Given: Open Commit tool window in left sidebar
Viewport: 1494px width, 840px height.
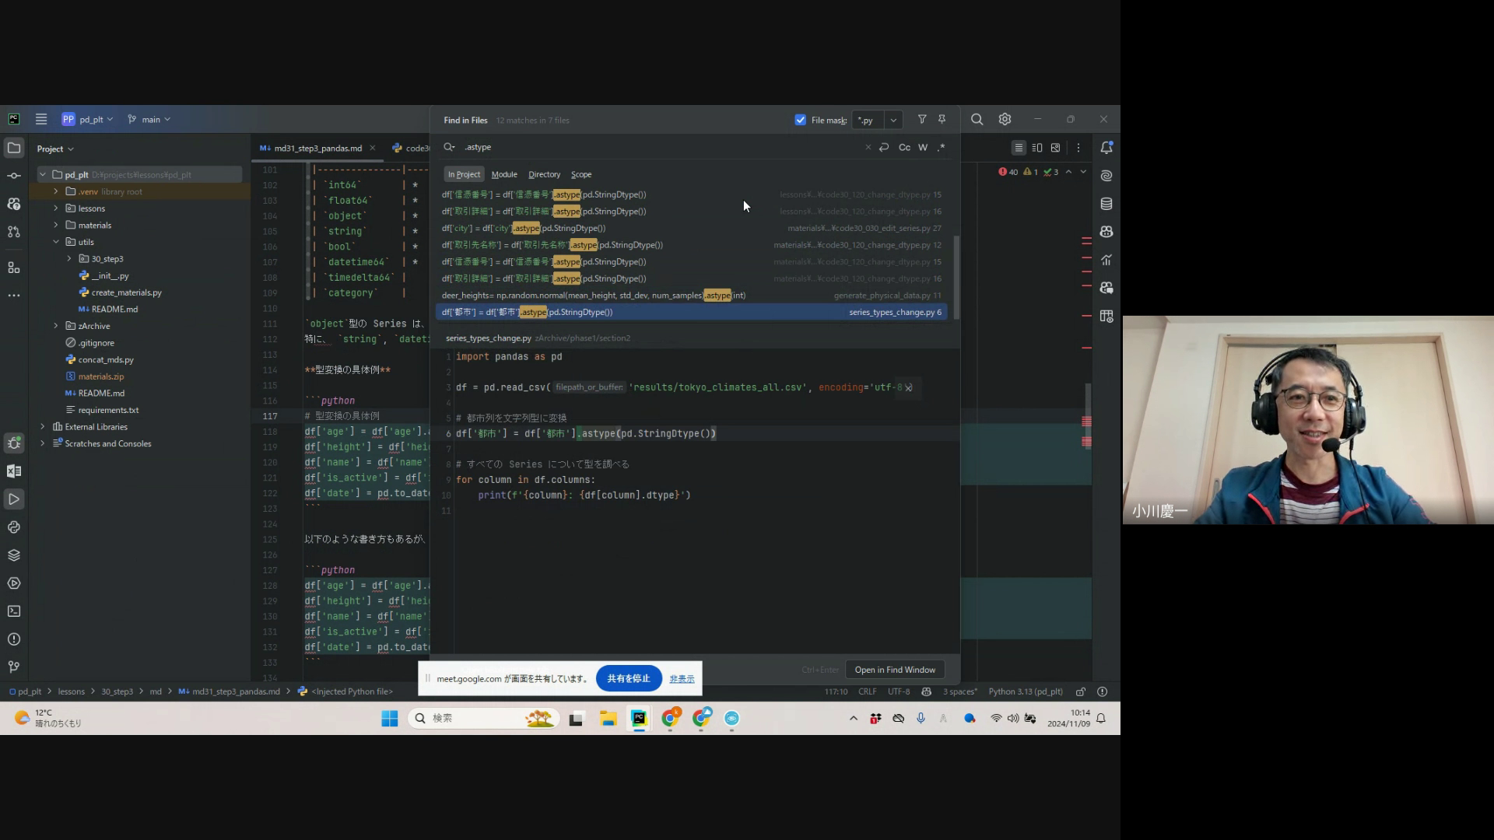Looking at the screenshot, I should 14,176.
